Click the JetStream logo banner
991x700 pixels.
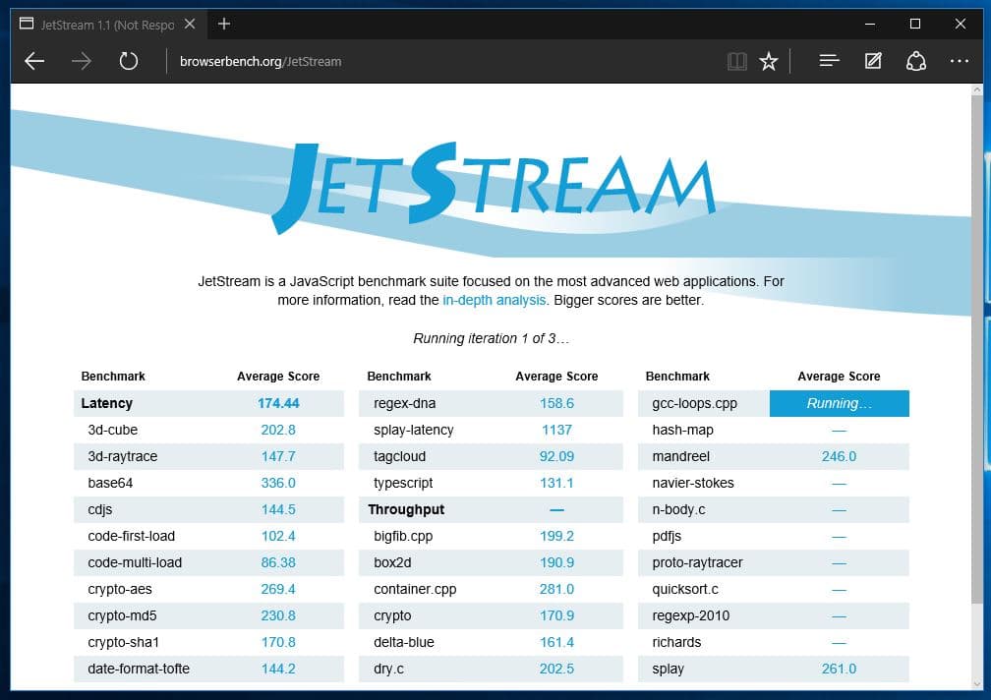[x=492, y=185]
